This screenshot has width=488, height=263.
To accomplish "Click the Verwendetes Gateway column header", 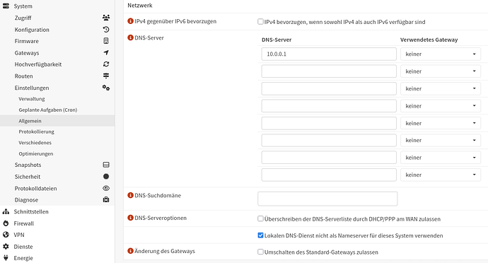I will [x=429, y=40].
